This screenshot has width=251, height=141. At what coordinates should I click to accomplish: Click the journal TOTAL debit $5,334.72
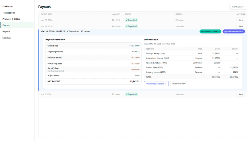tap(216, 77)
